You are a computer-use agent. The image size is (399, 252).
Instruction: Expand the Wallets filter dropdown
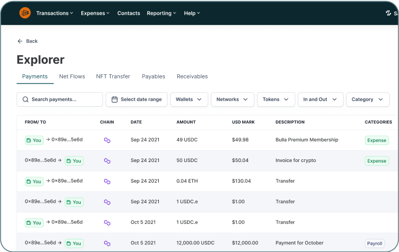[x=189, y=99]
